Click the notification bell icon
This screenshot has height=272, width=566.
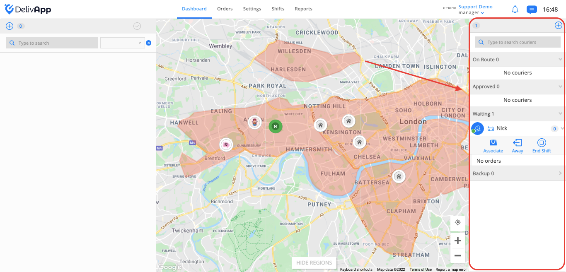pos(515,9)
